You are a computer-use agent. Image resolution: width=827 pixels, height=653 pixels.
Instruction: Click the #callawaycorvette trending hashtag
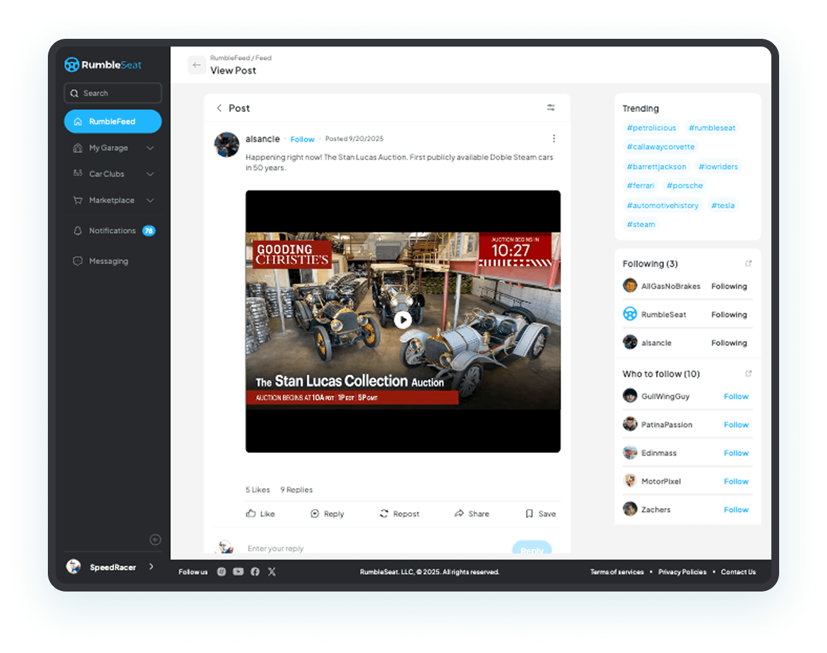click(660, 147)
